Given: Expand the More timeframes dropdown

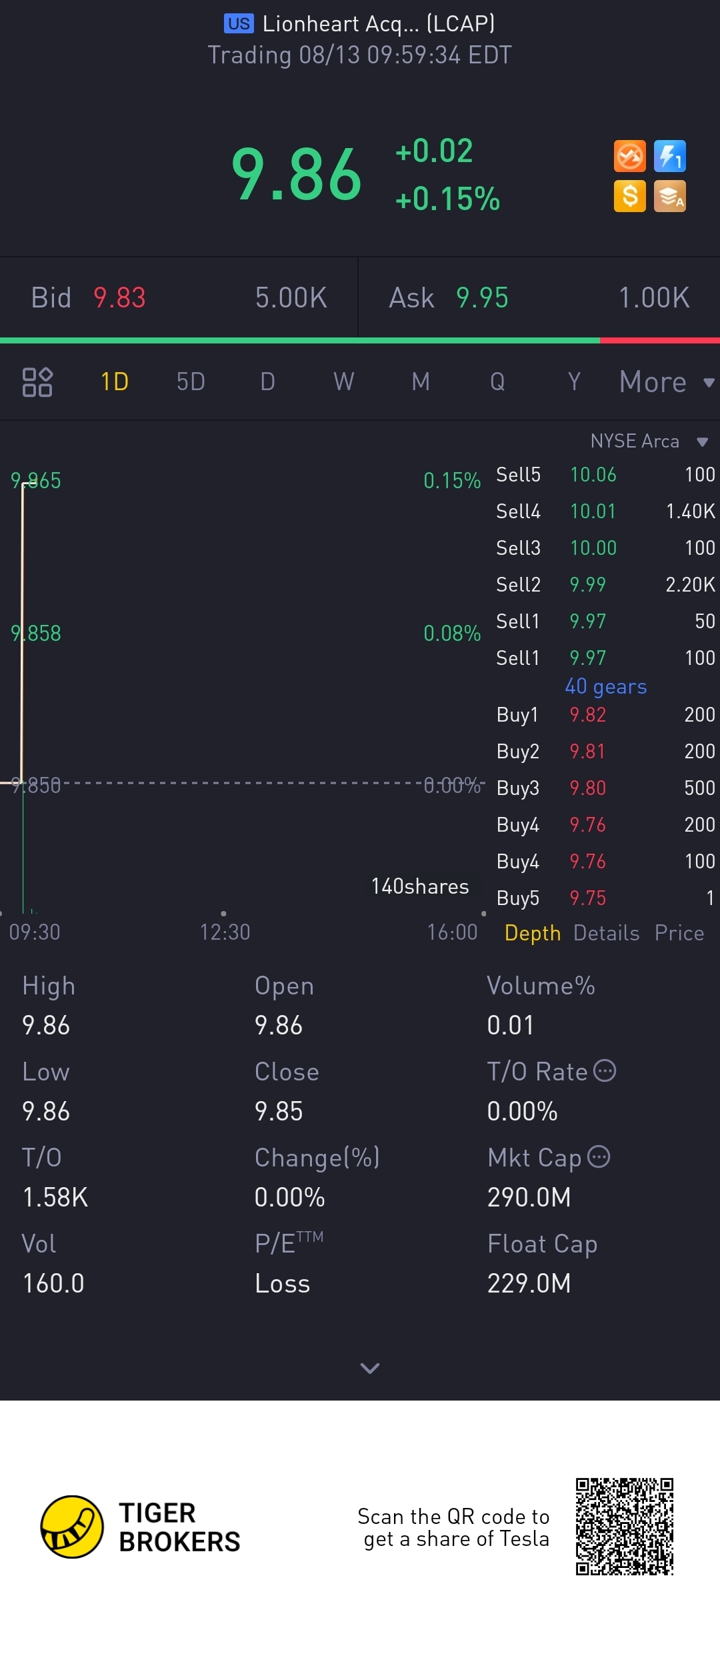Looking at the screenshot, I should [x=667, y=382].
